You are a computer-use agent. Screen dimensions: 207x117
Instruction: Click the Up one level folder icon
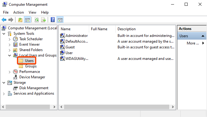[20, 20]
